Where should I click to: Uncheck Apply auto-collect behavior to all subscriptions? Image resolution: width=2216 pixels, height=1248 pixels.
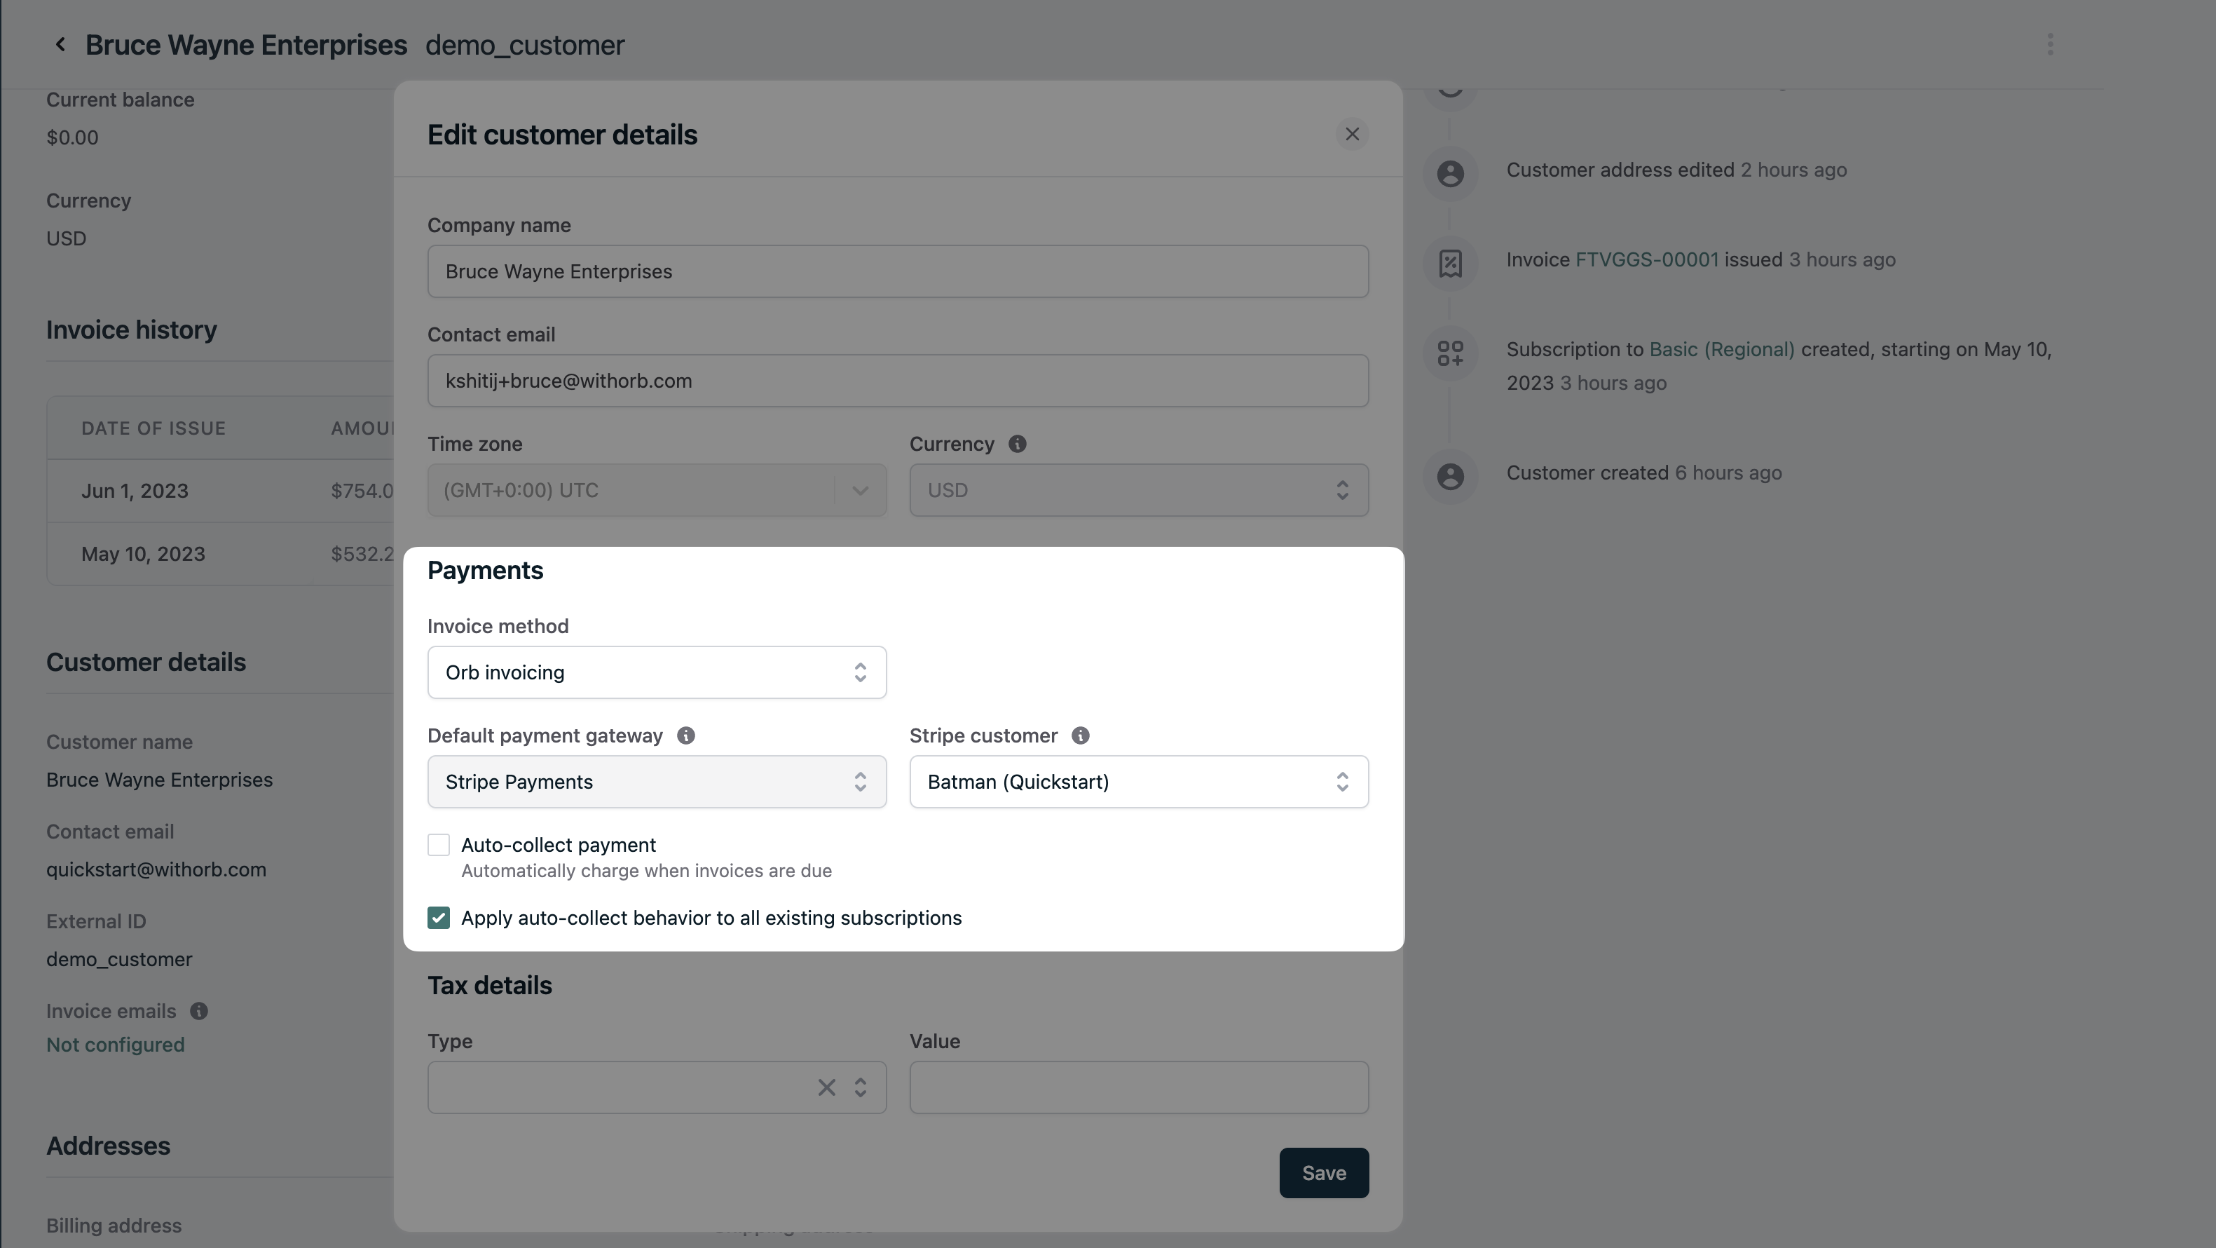click(439, 918)
